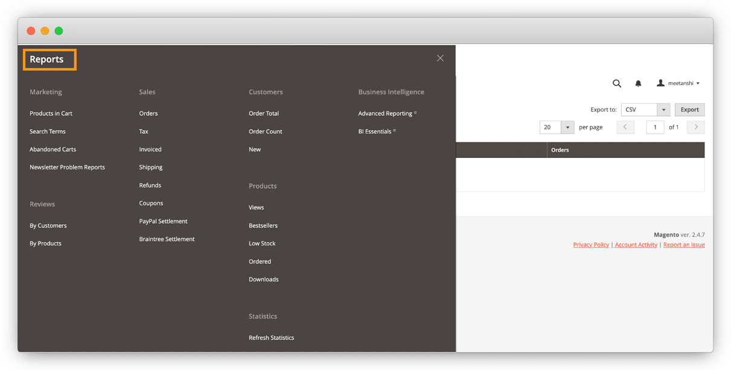Click the Account Activity link

[x=636, y=245]
